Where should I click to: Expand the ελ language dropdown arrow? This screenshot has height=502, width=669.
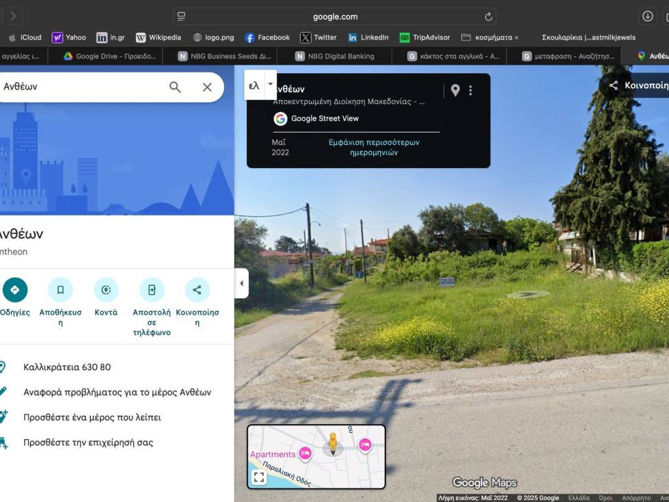pyautogui.click(x=270, y=84)
